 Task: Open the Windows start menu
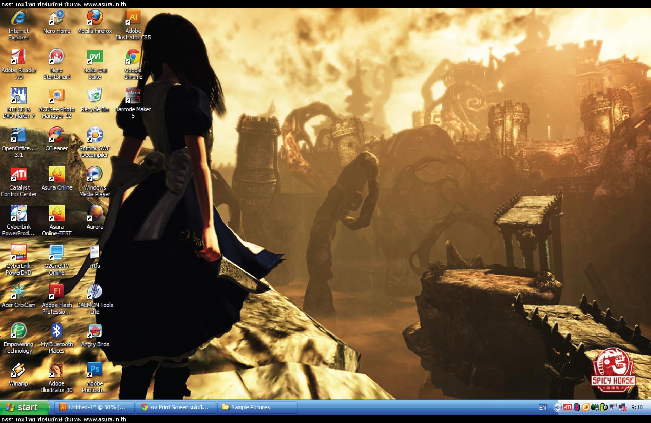[25, 407]
